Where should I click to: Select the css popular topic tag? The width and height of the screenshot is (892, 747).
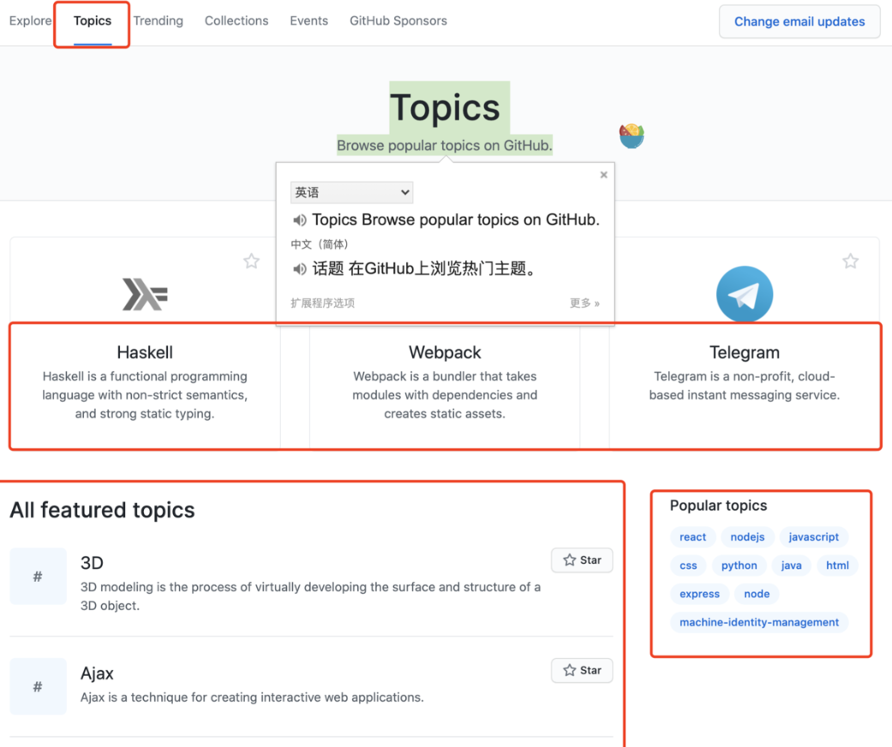click(x=688, y=565)
